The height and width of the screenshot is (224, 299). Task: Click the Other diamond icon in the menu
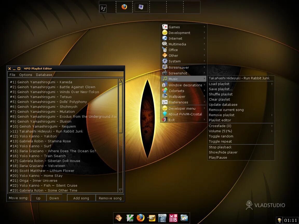165,55
